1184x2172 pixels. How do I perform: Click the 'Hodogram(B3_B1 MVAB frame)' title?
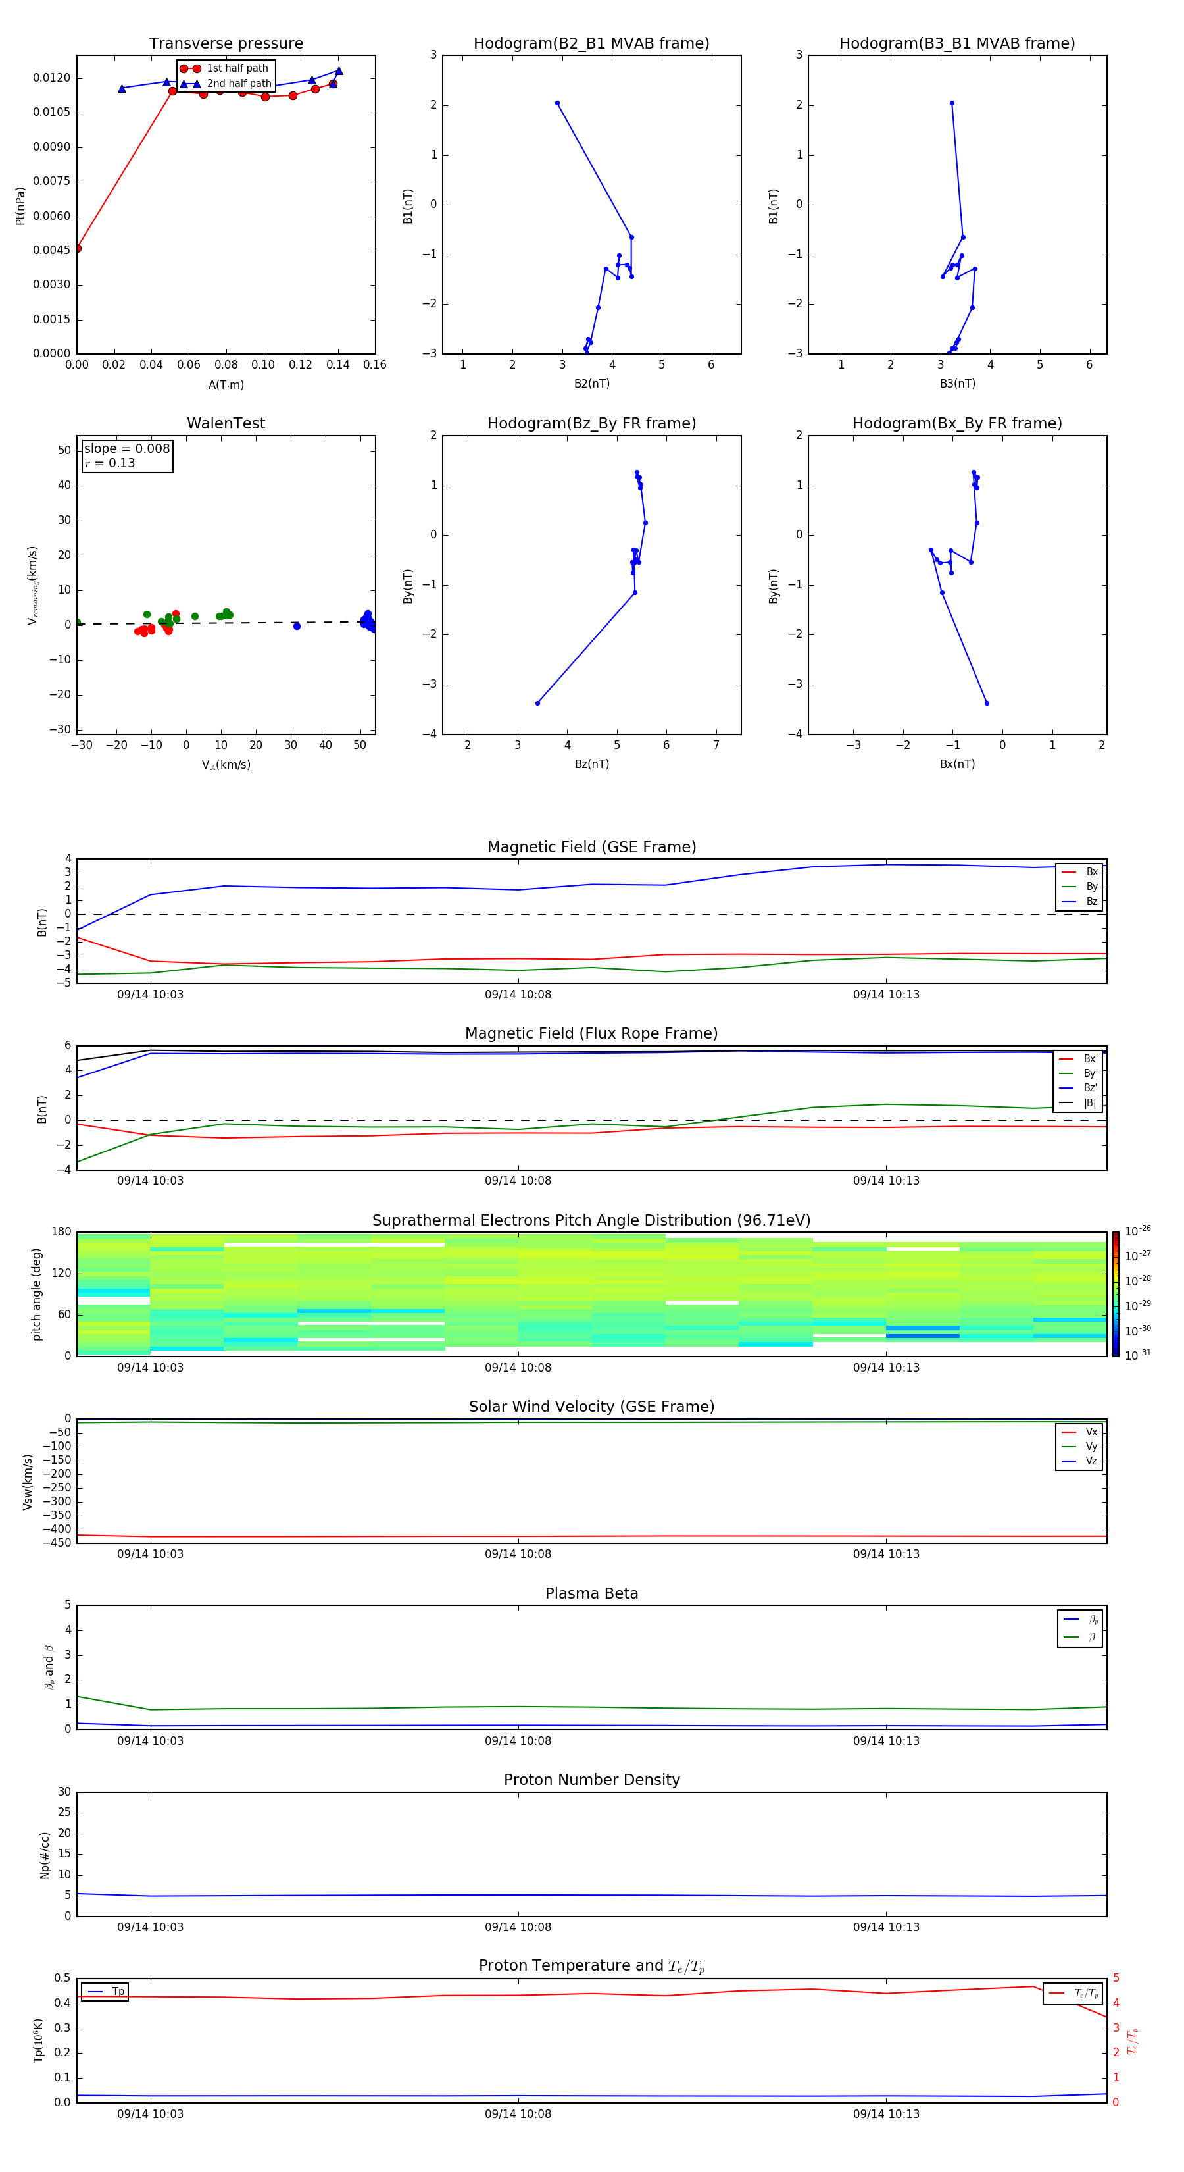[x=957, y=44]
